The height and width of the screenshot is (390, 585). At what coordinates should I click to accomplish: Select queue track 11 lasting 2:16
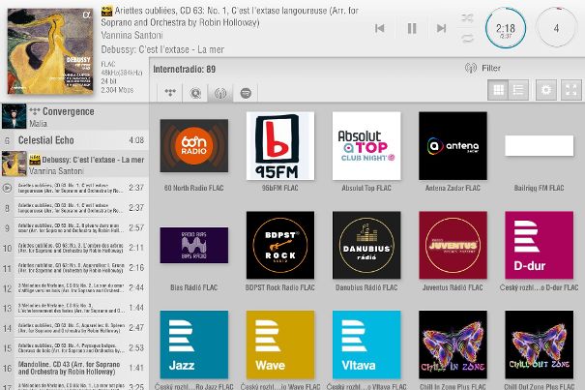[x=74, y=268]
